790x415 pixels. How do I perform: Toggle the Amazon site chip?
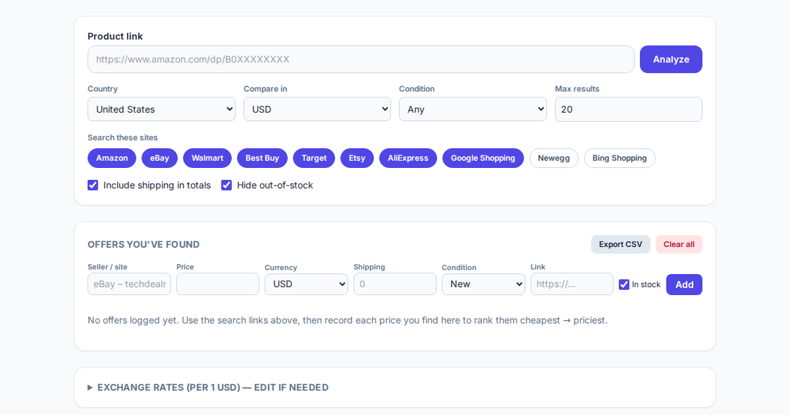pyautogui.click(x=112, y=158)
